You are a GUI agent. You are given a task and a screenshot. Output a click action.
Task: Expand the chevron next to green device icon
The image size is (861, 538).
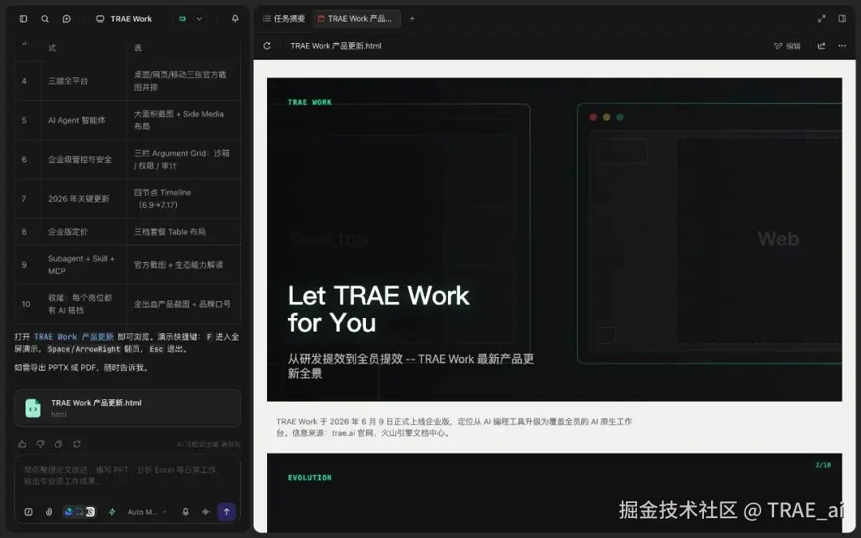coord(199,18)
